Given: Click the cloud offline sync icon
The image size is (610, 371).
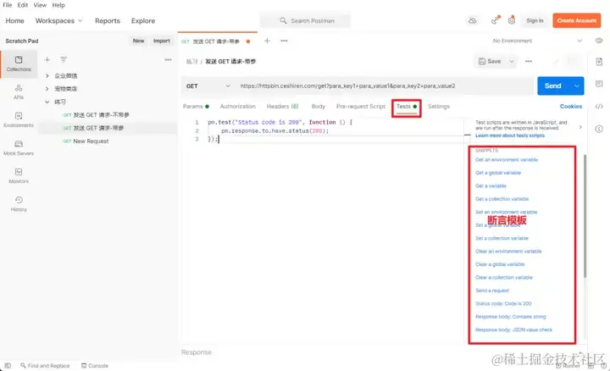Looking at the screenshot, I should [x=472, y=20].
